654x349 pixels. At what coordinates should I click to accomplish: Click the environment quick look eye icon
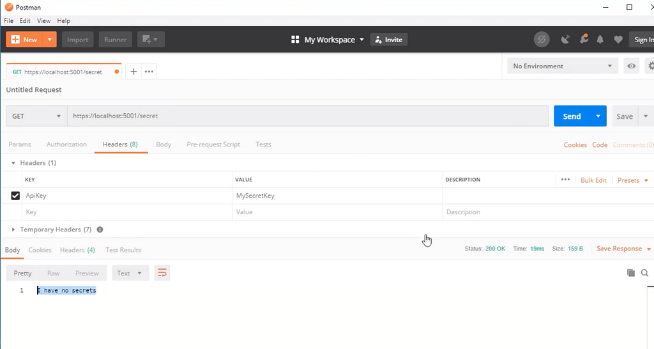click(x=632, y=66)
